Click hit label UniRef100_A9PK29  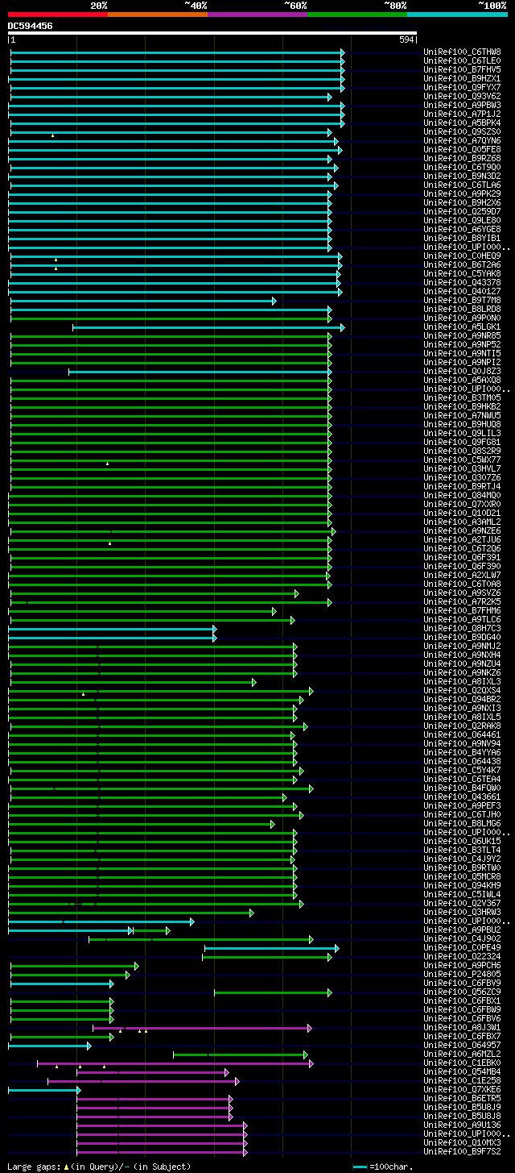click(462, 193)
